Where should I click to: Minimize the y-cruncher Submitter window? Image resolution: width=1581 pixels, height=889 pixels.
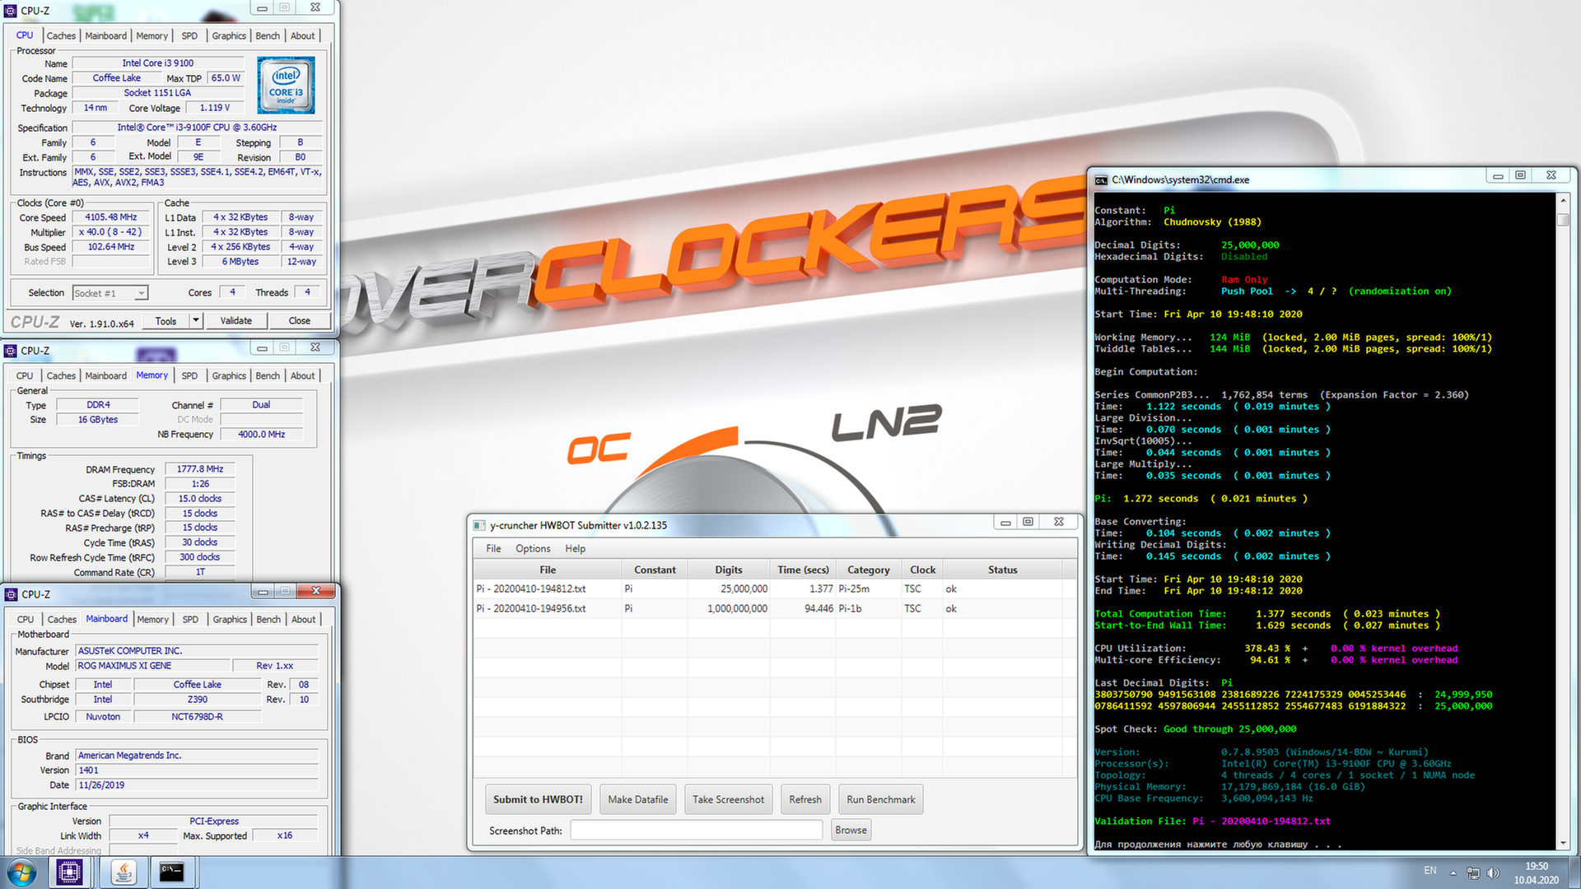click(1005, 522)
